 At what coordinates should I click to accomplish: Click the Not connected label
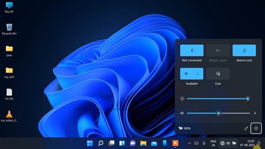(192, 60)
